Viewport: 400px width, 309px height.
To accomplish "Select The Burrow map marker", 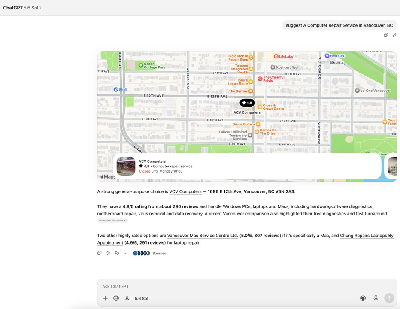I will [x=251, y=91].
